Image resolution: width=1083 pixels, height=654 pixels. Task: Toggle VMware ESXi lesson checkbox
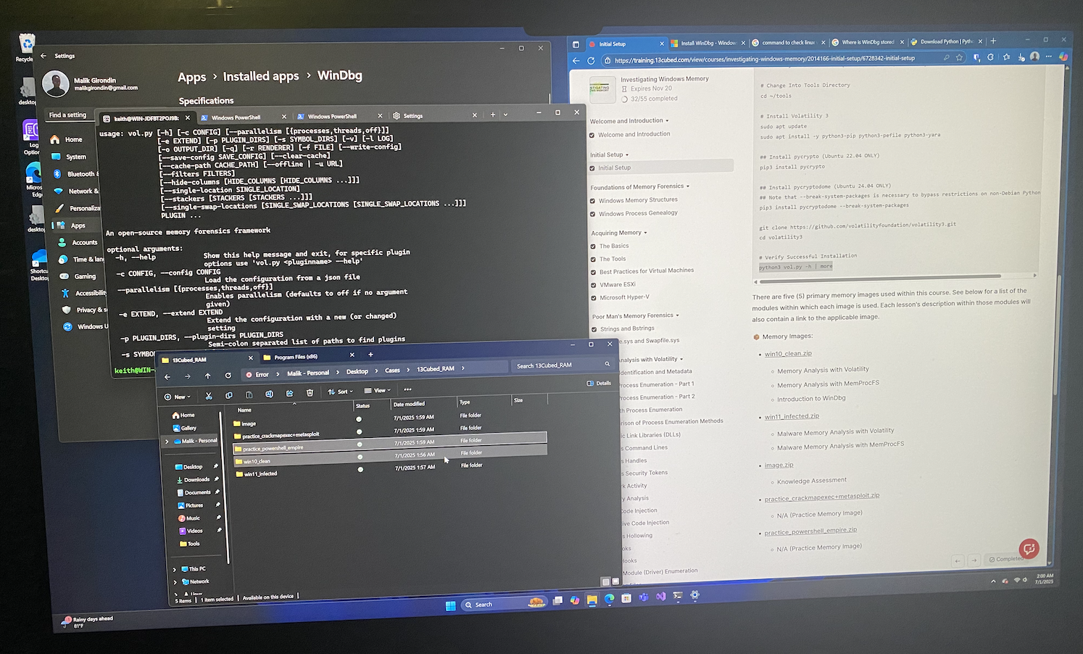click(593, 285)
